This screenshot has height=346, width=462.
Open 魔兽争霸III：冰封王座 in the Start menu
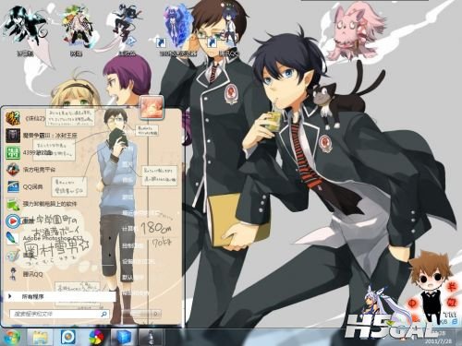pyautogui.click(x=42, y=136)
